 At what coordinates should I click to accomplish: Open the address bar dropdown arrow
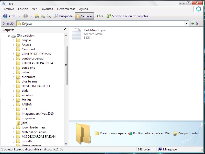click(x=186, y=23)
